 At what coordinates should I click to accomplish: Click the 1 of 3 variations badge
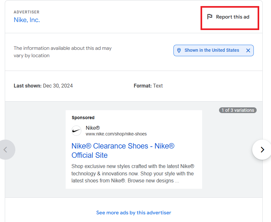click(x=238, y=110)
